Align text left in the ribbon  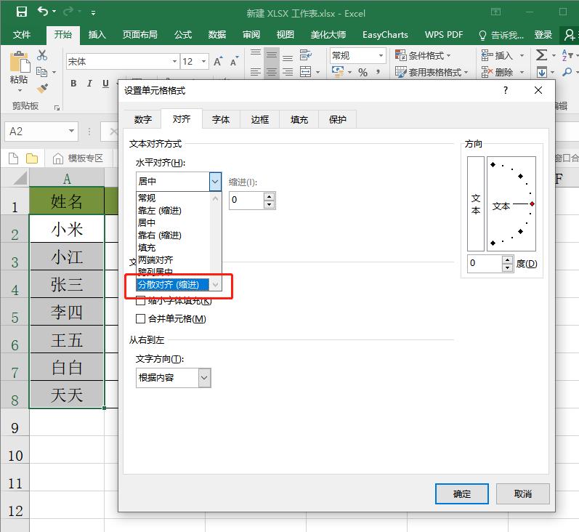256,72
